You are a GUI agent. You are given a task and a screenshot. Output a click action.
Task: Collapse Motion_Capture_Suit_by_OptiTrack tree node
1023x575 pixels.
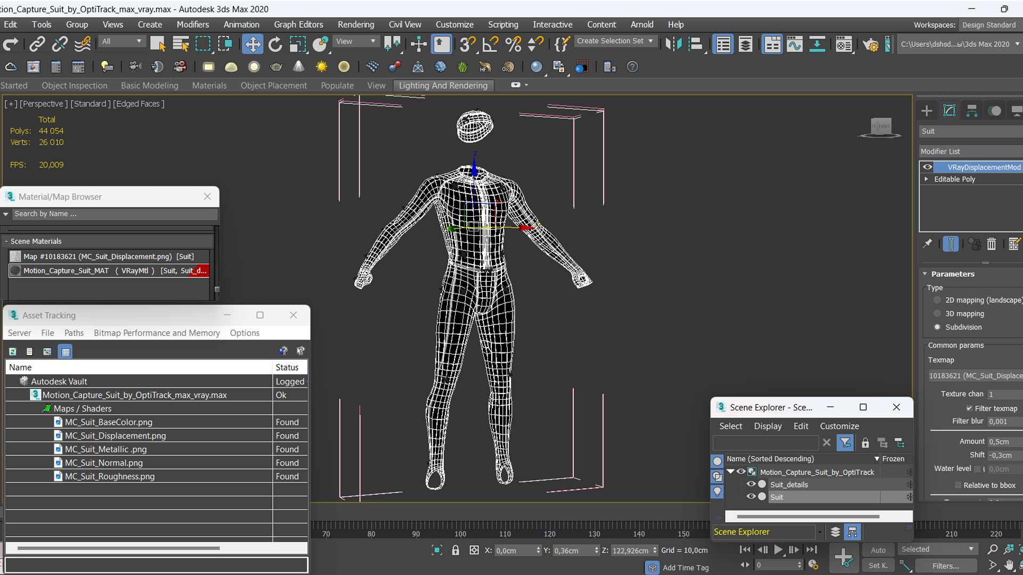(x=731, y=472)
